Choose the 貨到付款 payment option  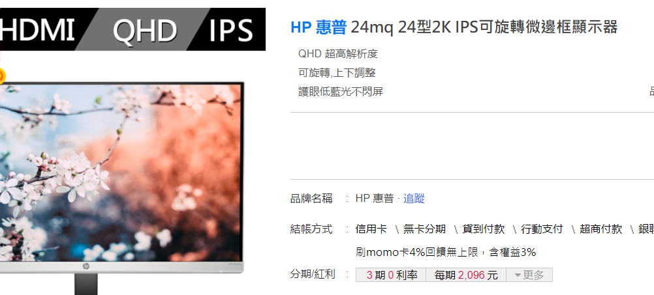(484, 229)
